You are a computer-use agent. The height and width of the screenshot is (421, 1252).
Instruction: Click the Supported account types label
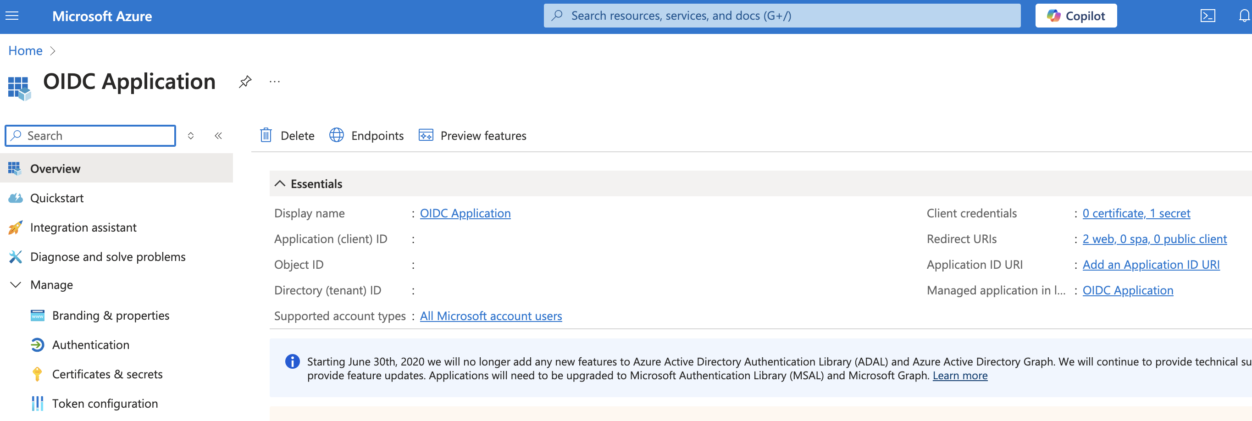click(340, 316)
